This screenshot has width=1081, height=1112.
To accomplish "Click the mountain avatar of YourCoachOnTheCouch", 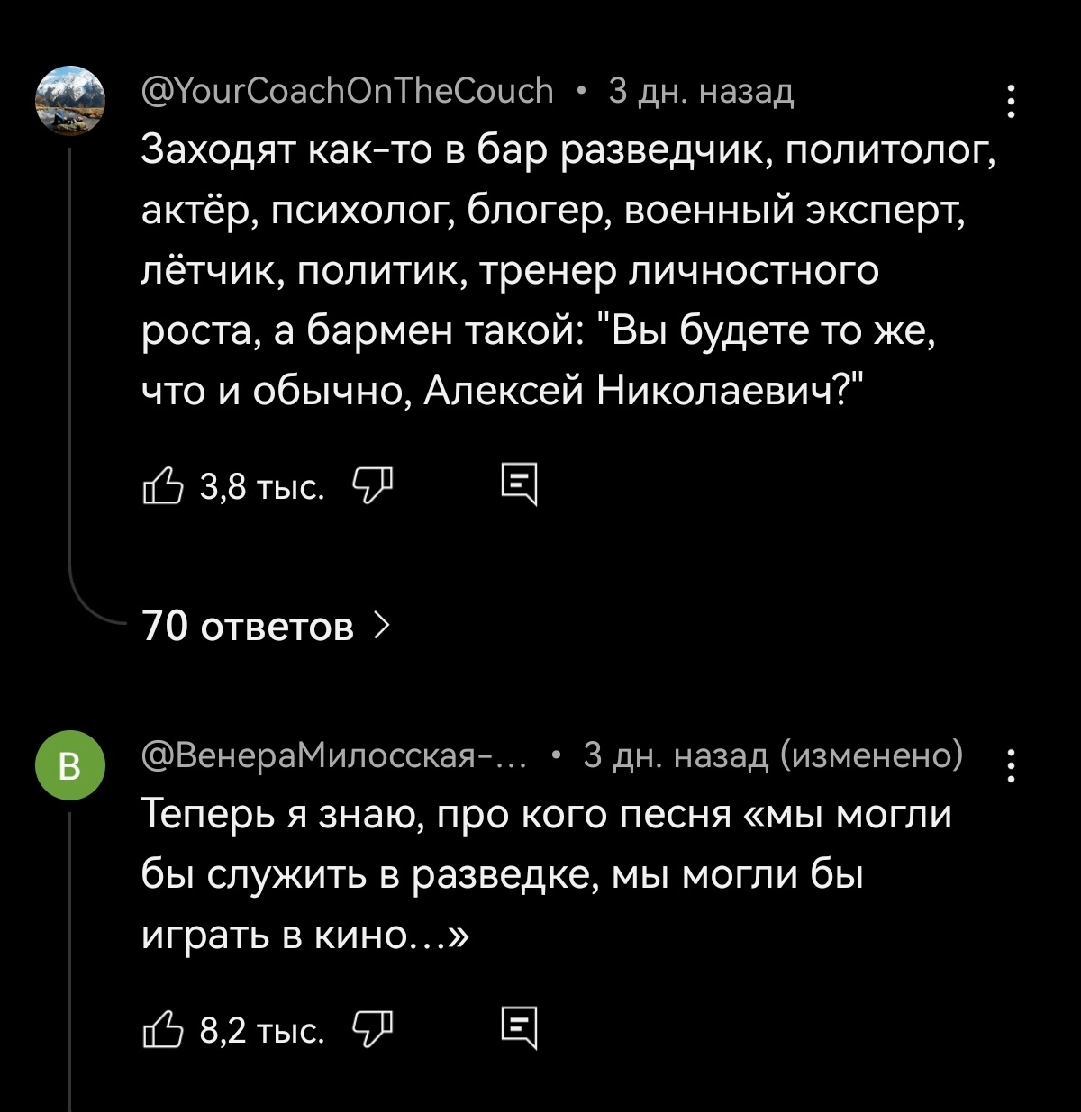I will (x=70, y=99).
